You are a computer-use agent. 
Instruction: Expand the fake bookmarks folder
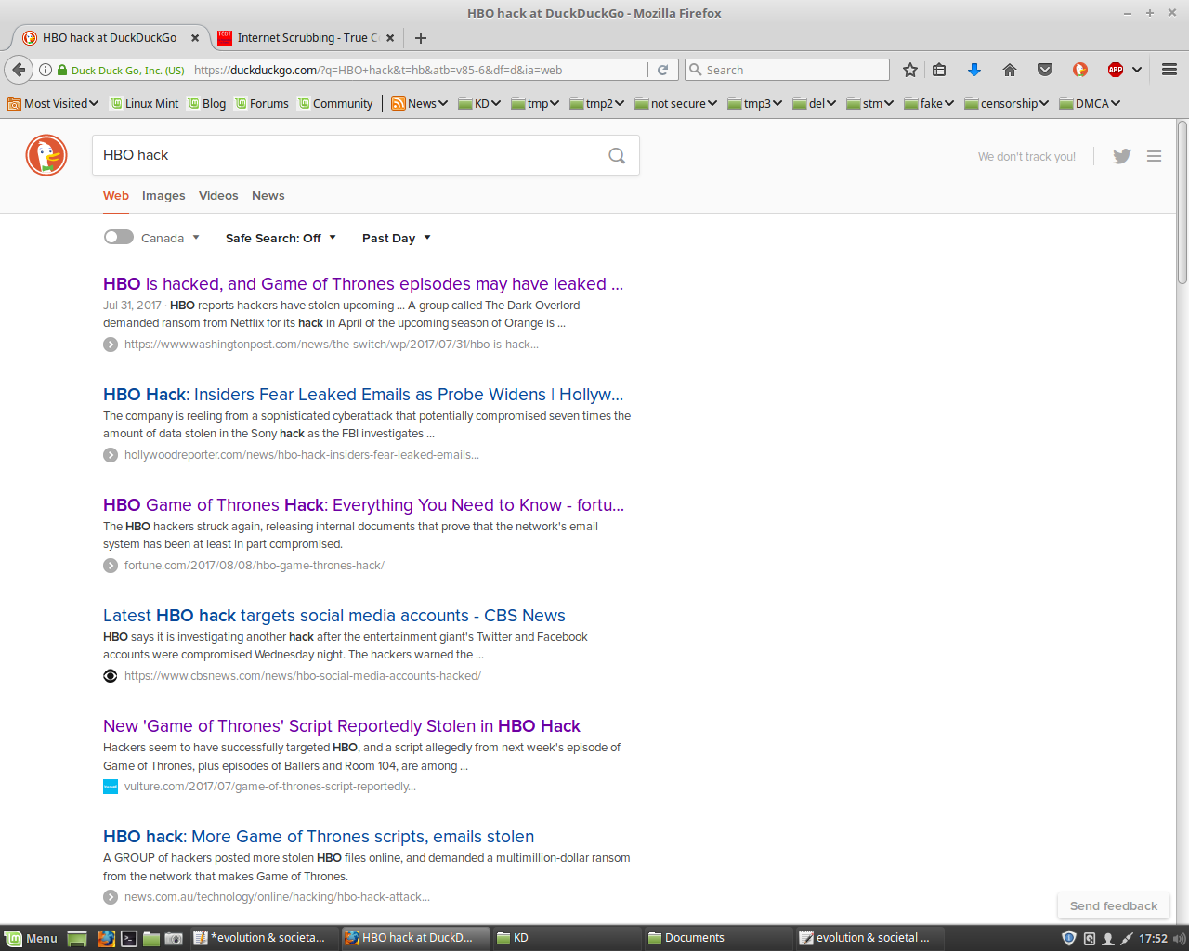click(x=928, y=103)
